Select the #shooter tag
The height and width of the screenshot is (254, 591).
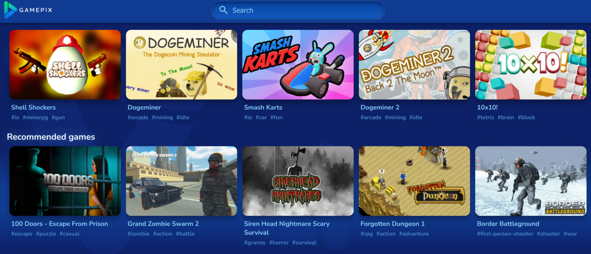pyautogui.click(x=548, y=234)
